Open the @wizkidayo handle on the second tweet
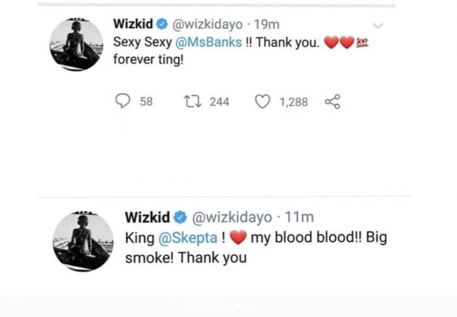The image size is (457, 317). 232,217
